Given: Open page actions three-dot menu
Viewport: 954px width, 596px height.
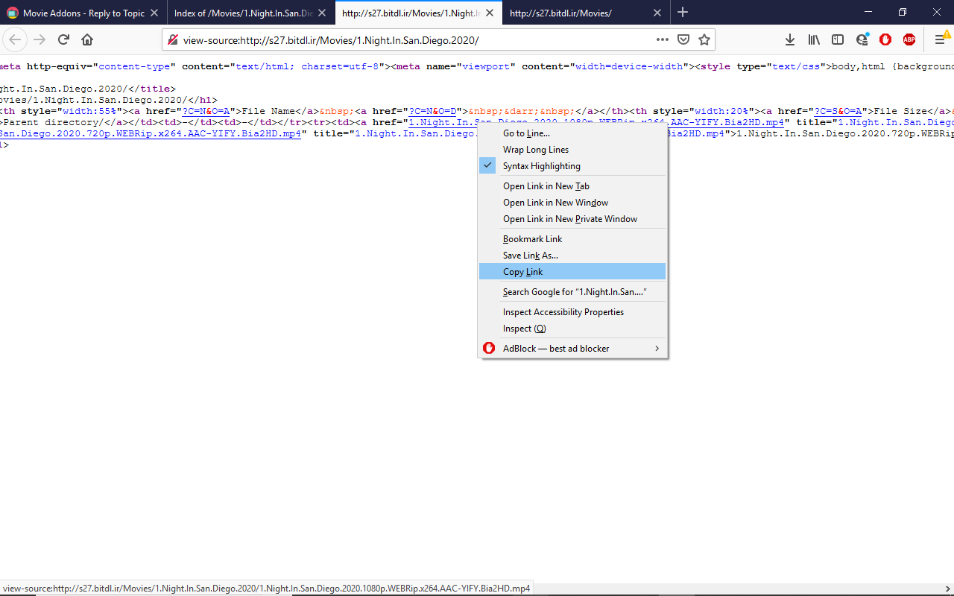Looking at the screenshot, I should point(663,39).
